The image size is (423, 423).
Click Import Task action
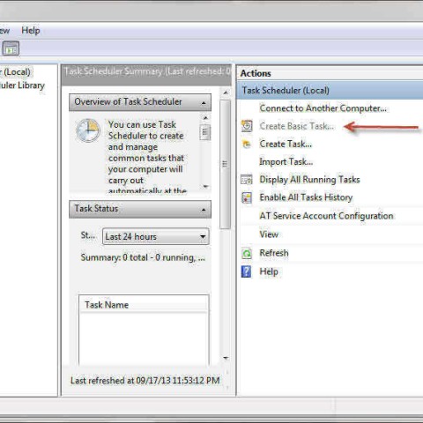(x=286, y=161)
